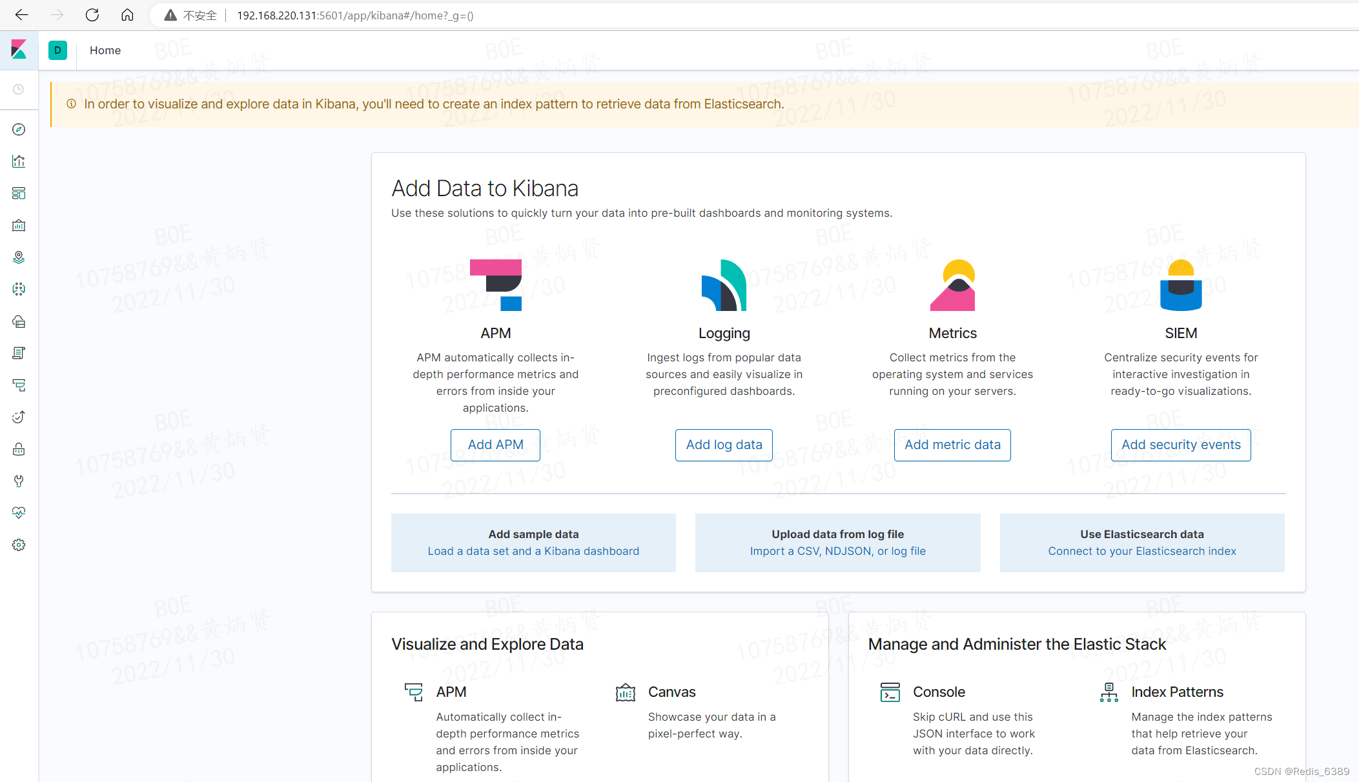Image resolution: width=1359 pixels, height=782 pixels.
Task: Open Machine Learning icon in sidebar
Action: [19, 289]
